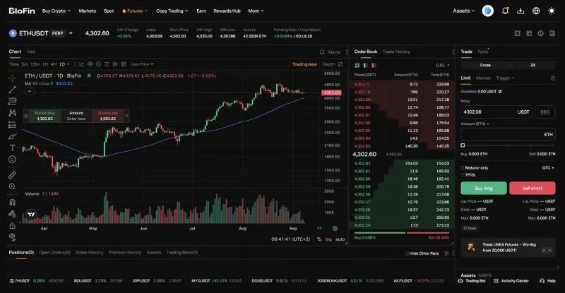The height and width of the screenshot is (293, 565).
Task: Open the order book 0.01 precision dropdown
Action: point(443,65)
